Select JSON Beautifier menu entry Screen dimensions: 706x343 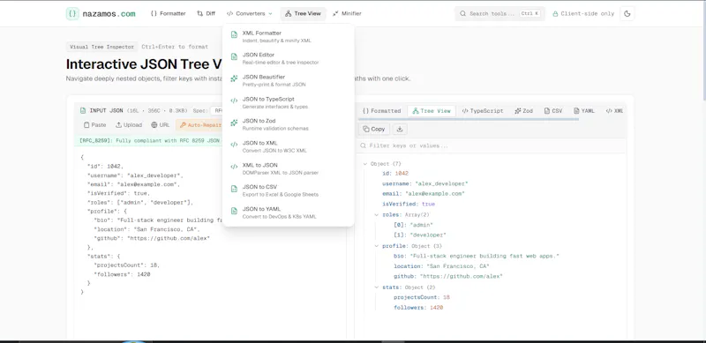[289, 80]
